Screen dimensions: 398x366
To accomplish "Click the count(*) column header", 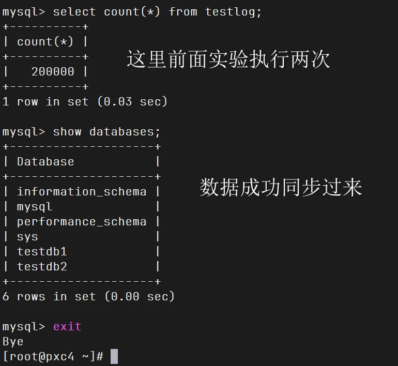I will pyautogui.click(x=45, y=41).
